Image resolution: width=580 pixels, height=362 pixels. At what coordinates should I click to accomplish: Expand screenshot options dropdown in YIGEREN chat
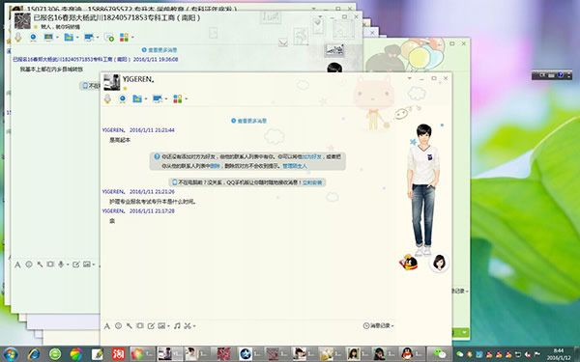click(194, 326)
